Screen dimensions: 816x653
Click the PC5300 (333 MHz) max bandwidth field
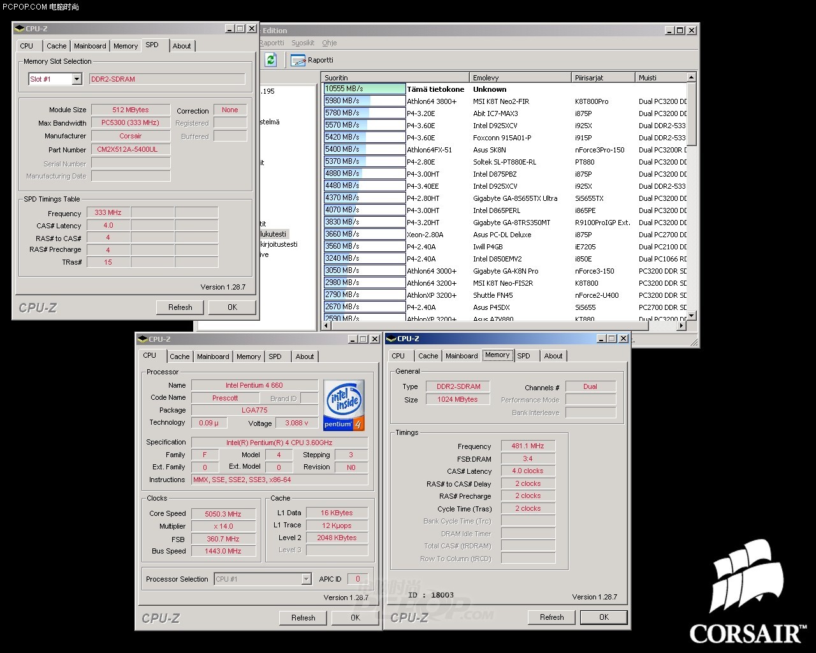[x=131, y=122]
